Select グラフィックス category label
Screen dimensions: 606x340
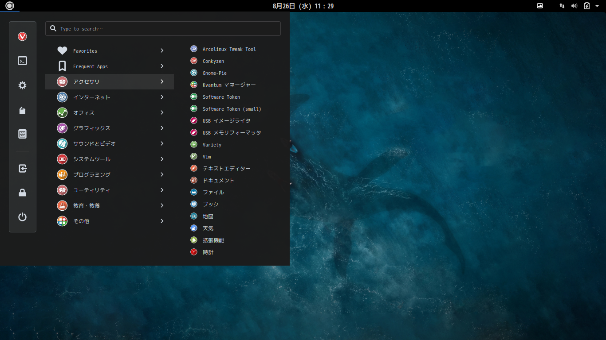tap(92, 128)
